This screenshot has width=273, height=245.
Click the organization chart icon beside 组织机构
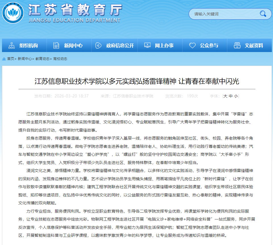(12, 45)
